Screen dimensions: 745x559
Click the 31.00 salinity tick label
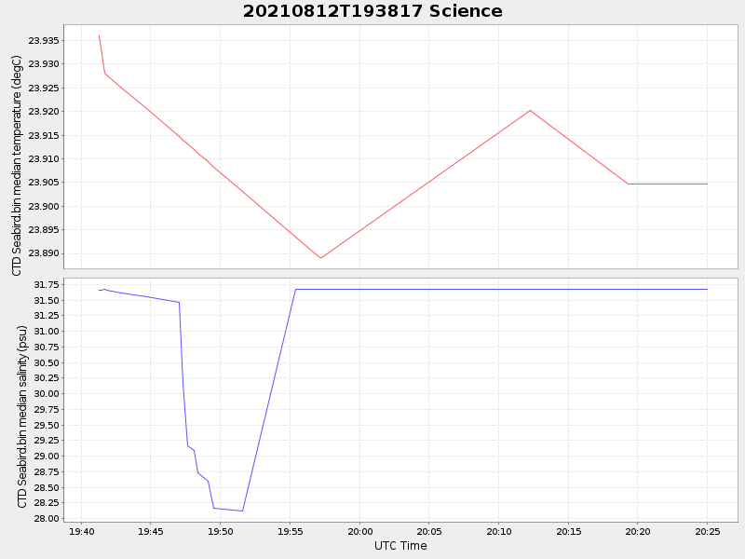coord(47,332)
